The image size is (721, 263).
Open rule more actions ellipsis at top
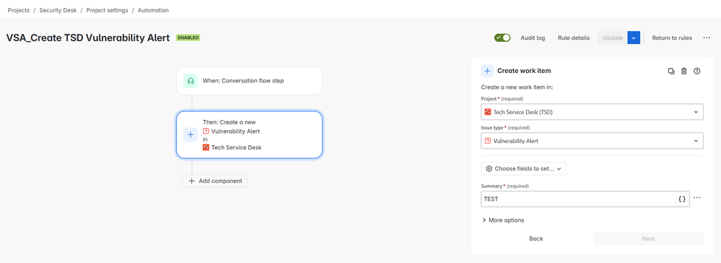coord(707,38)
